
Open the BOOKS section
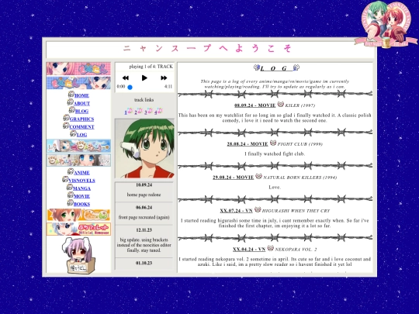click(81, 204)
